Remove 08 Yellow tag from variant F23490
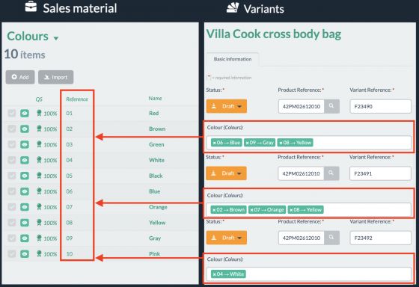 [281, 143]
